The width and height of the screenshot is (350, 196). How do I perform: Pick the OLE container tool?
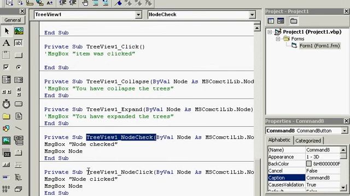pyautogui.click(x=6, y=152)
